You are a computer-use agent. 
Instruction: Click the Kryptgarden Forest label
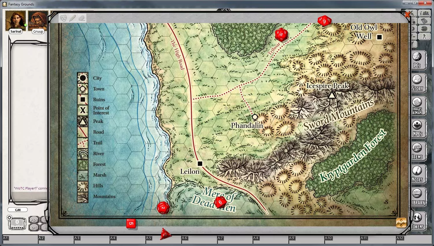(353, 155)
